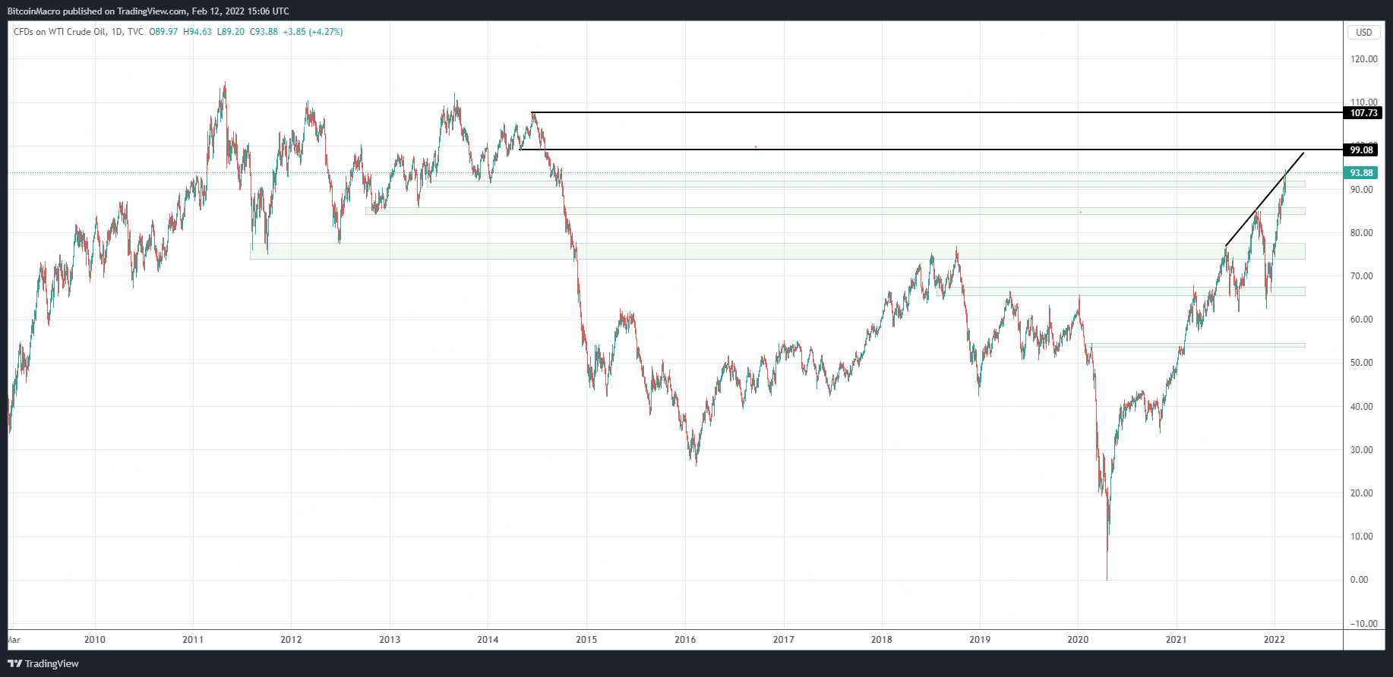Image resolution: width=1393 pixels, height=677 pixels.
Task: Click the low value L89.20
Action: (231, 32)
